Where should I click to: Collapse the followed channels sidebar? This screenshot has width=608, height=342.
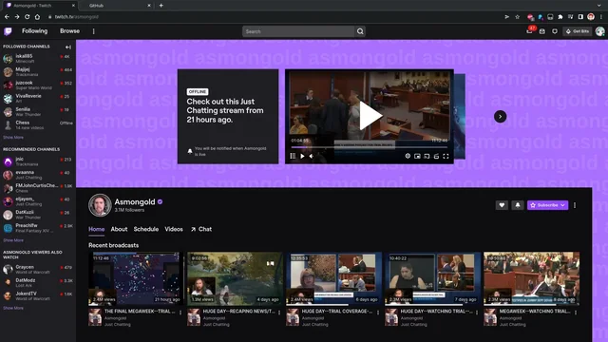(68, 47)
